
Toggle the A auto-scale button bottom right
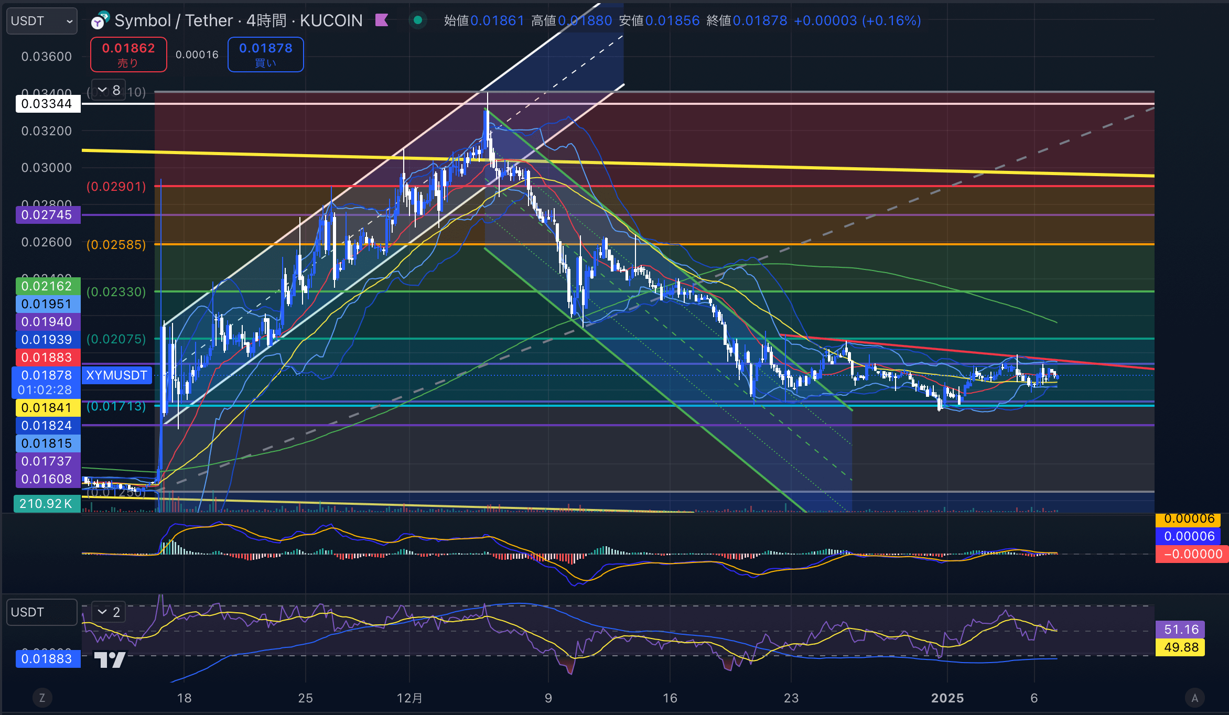[1194, 698]
